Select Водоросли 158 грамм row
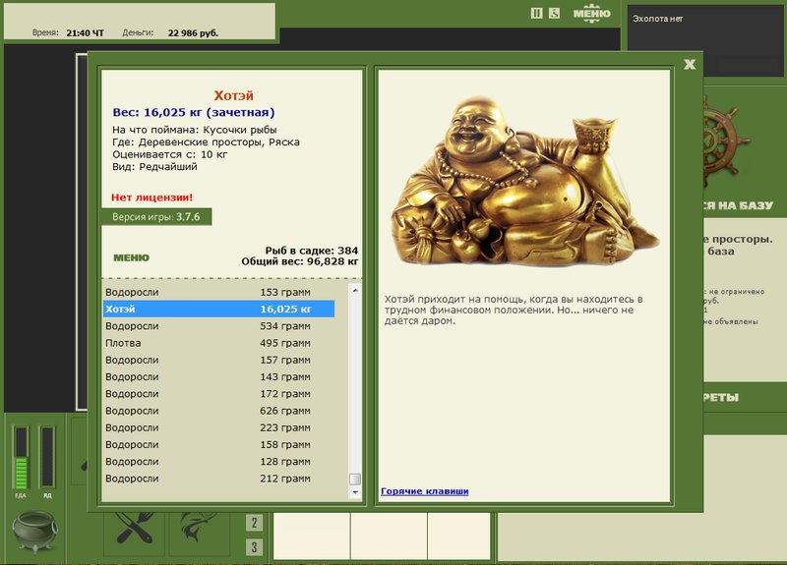Viewport: 787px width, 565px height. pyautogui.click(x=218, y=445)
